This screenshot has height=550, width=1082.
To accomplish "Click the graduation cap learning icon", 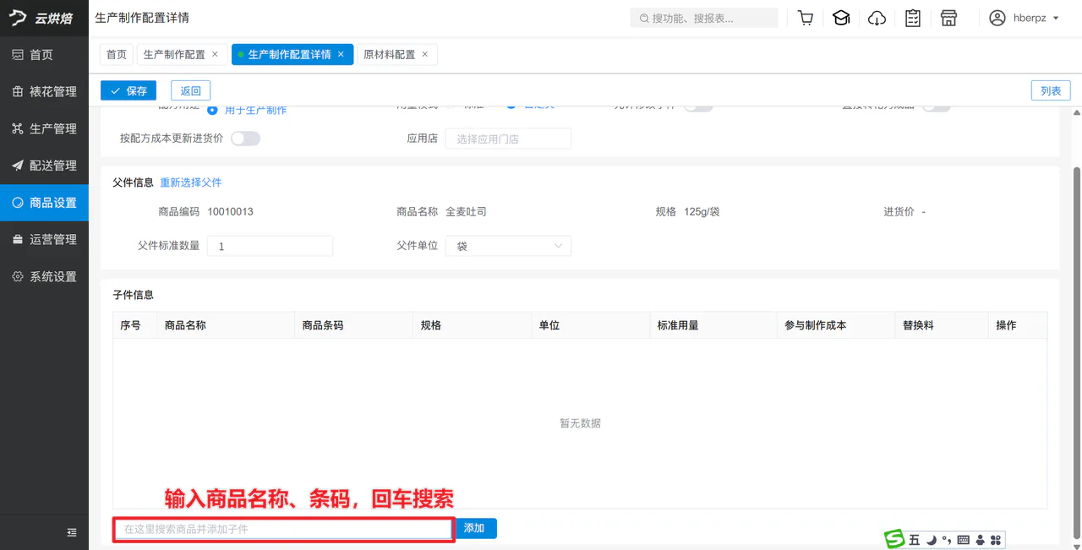I will (x=841, y=18).
